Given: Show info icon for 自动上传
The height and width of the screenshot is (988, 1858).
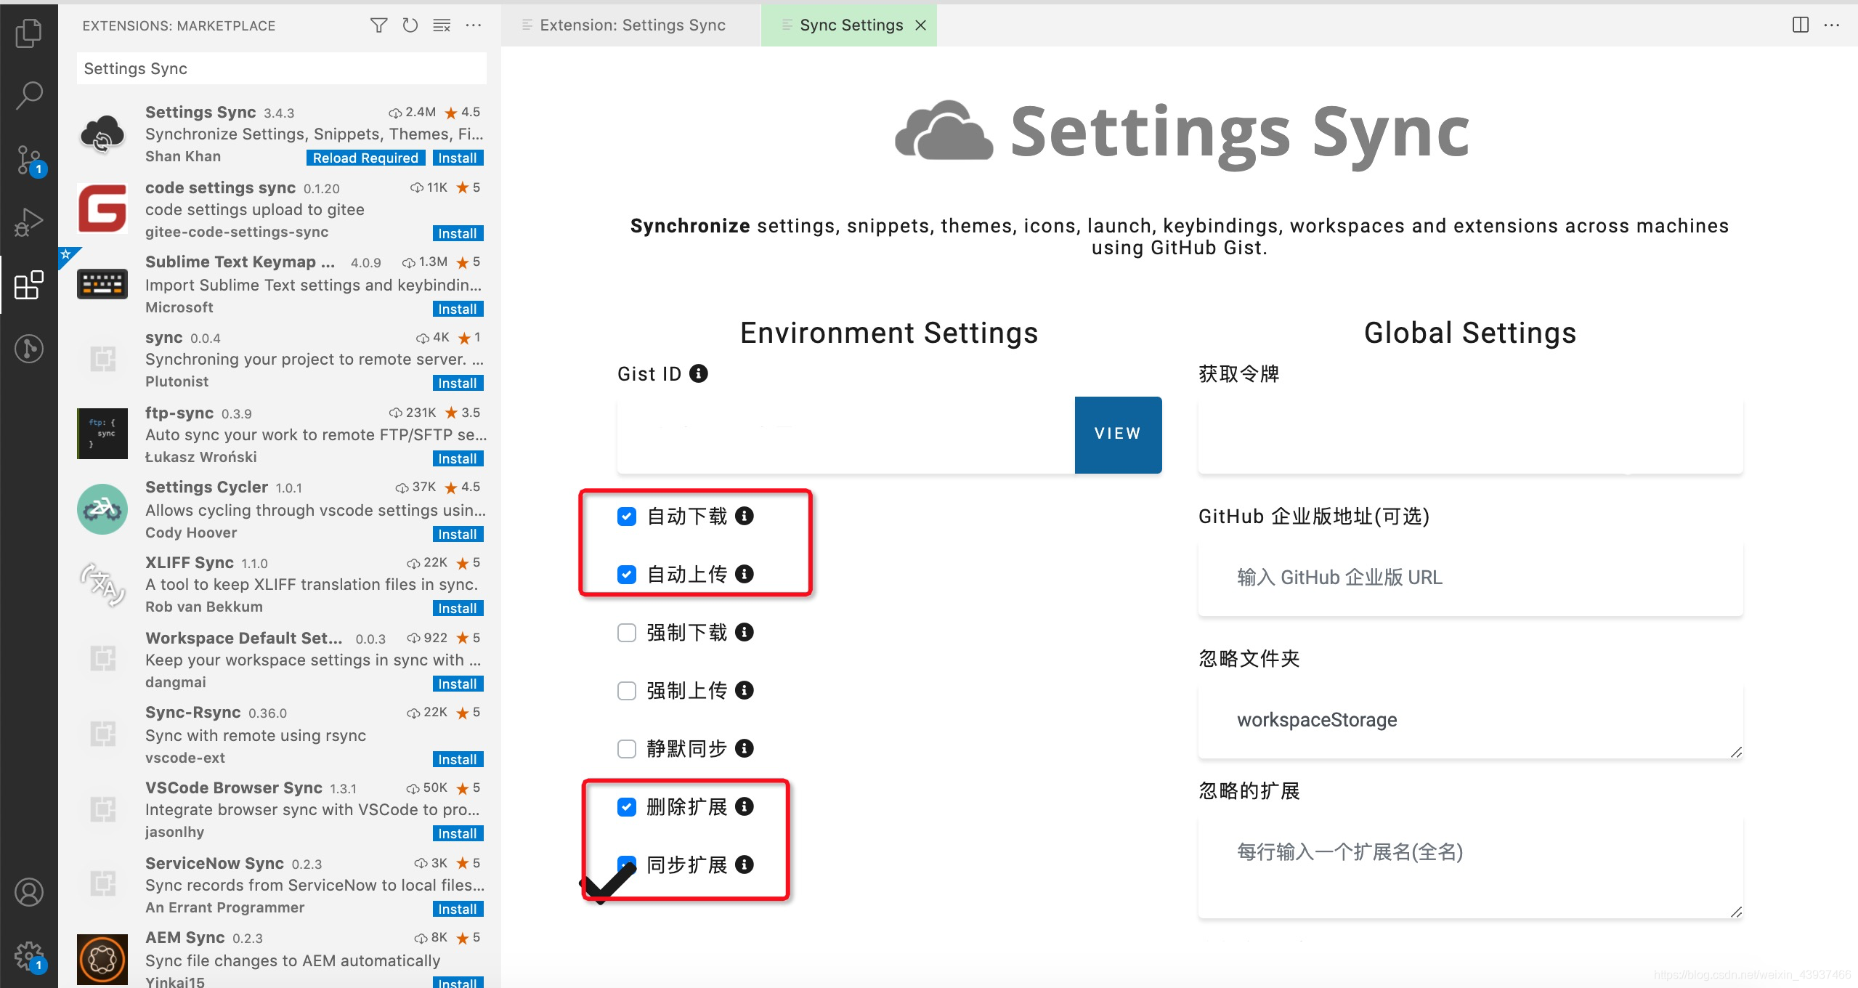Looking at the screenshot, I should 745,574.
